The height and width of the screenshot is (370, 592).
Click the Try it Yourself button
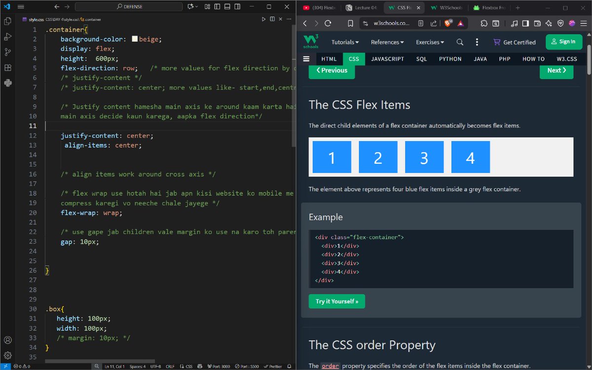click(337, 301)
